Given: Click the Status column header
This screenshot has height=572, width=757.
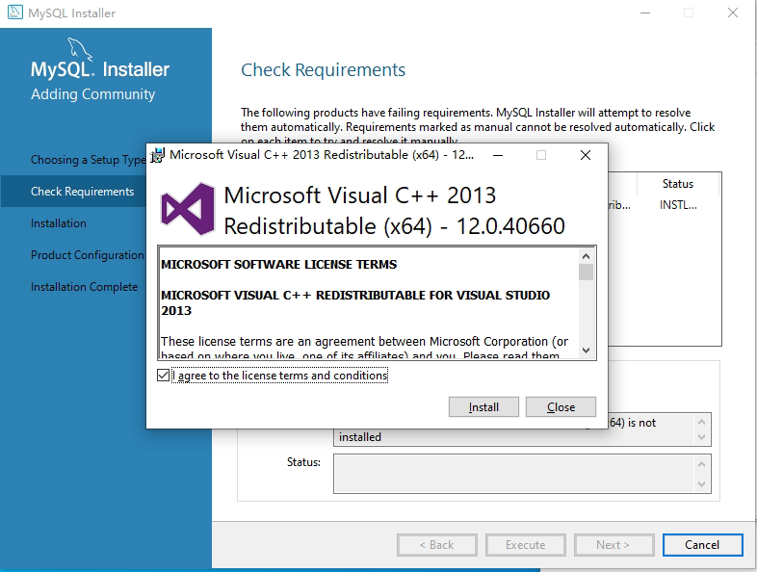Looking at the screenshot, I should pos(677,184).
